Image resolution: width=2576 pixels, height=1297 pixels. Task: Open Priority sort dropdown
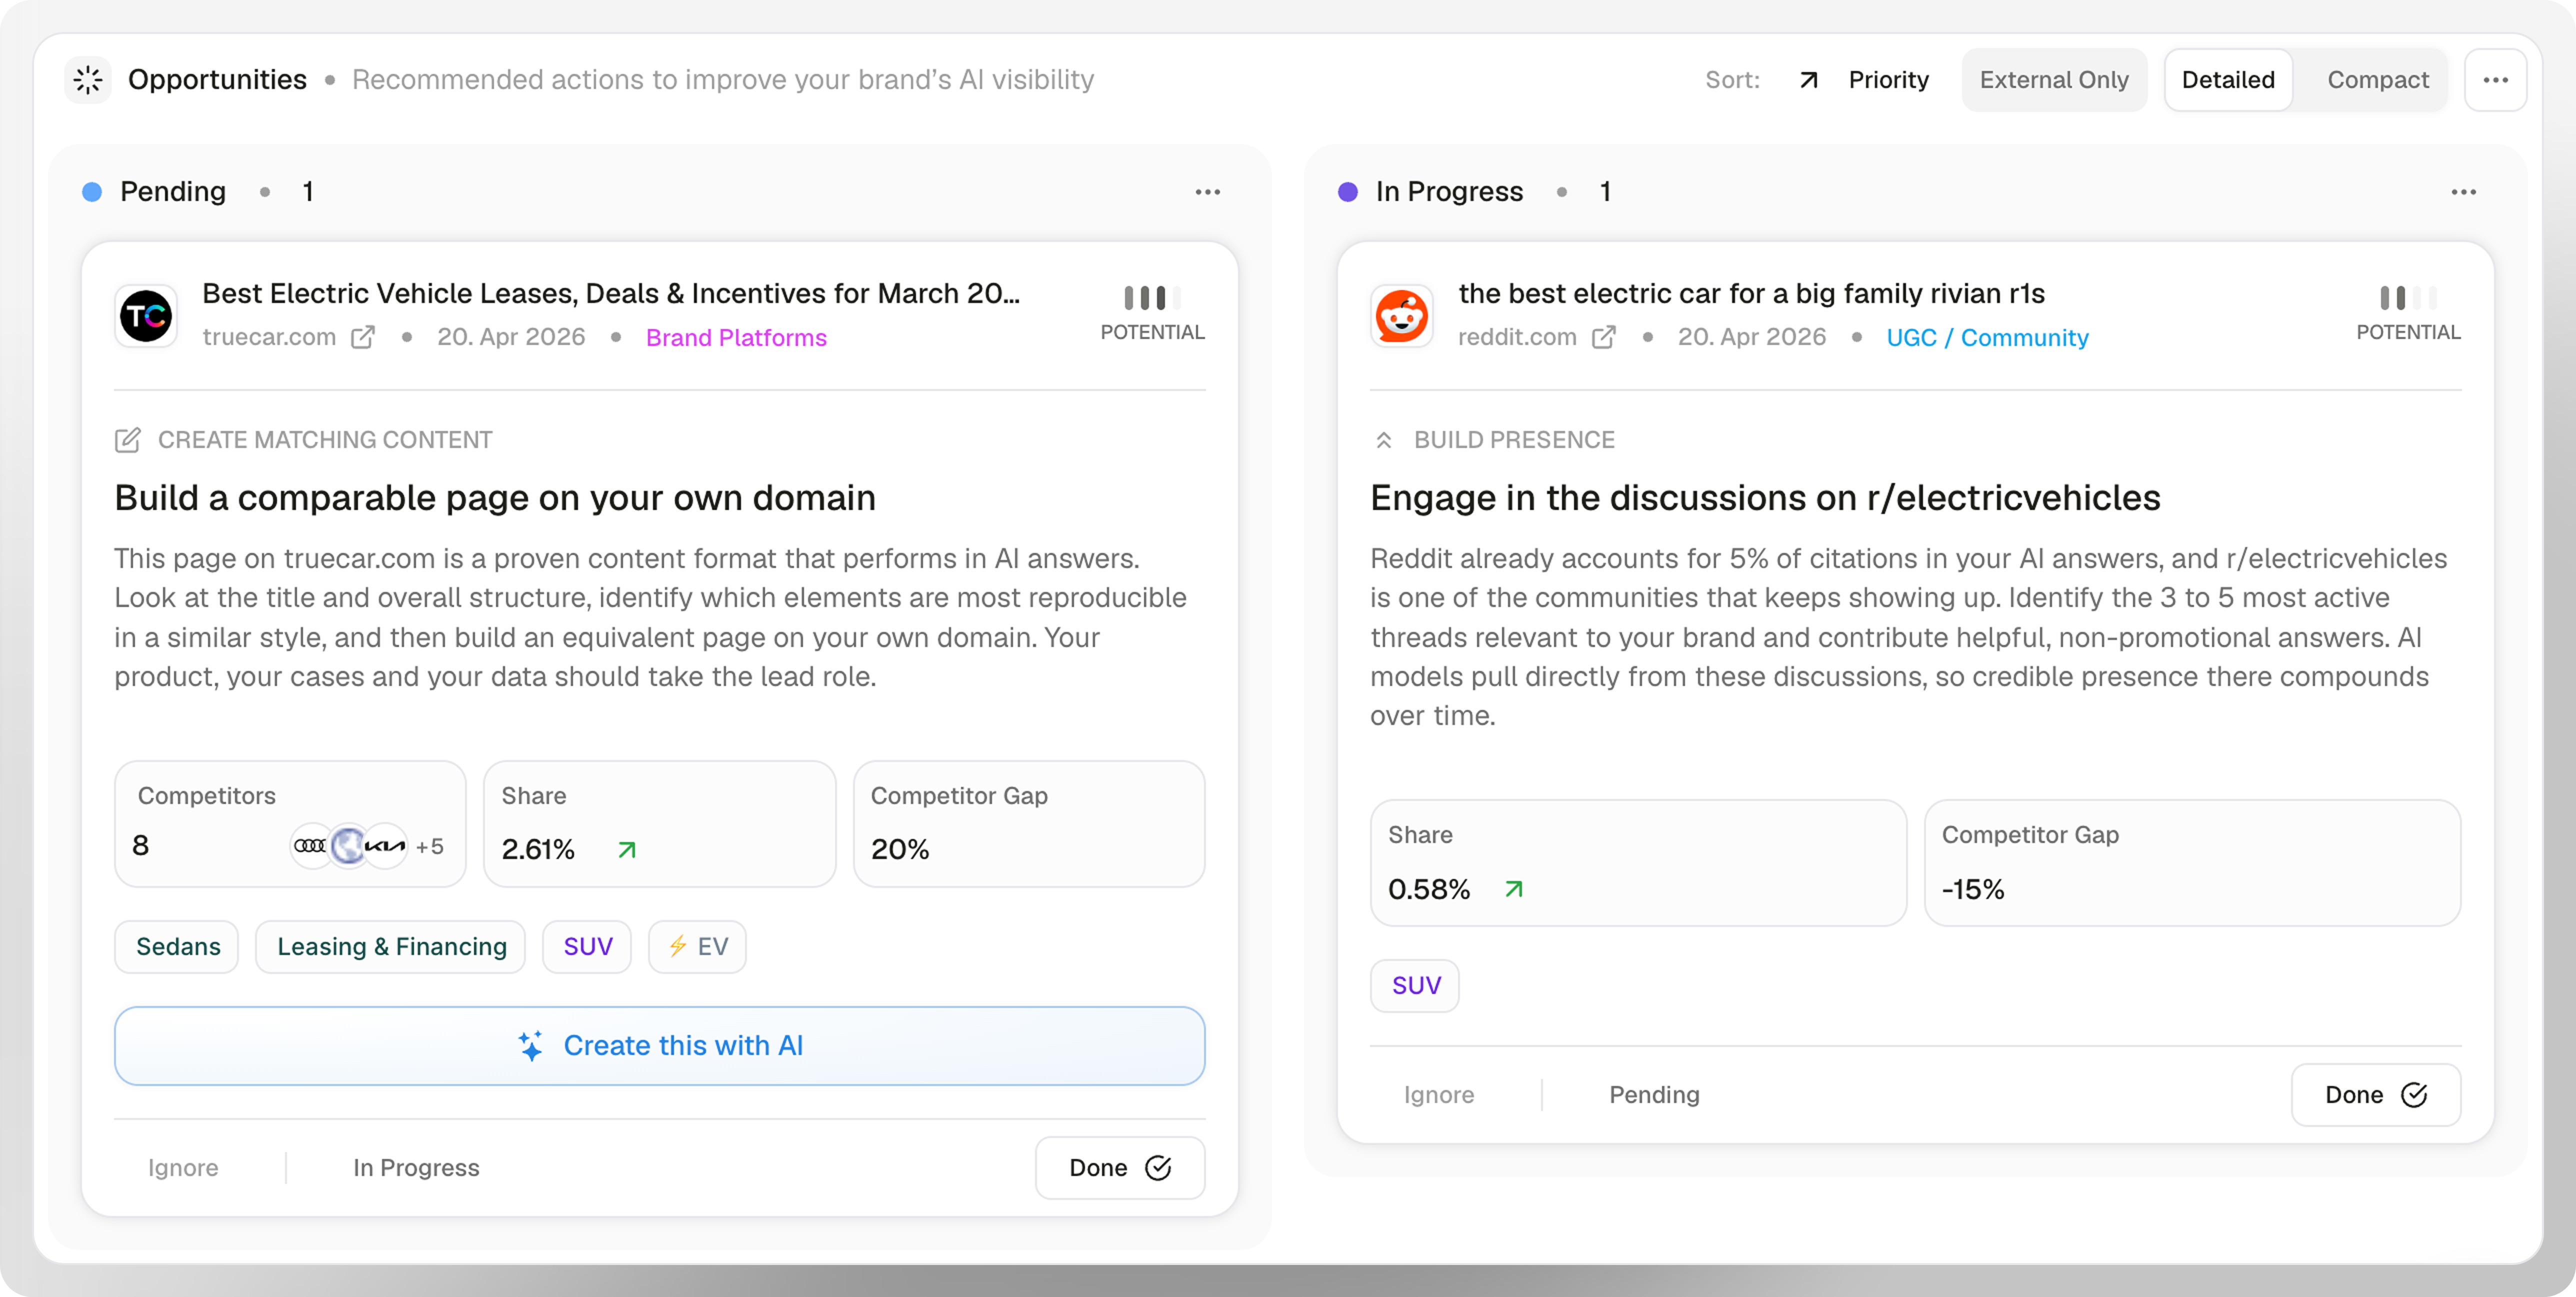[x=1888, y=80]
